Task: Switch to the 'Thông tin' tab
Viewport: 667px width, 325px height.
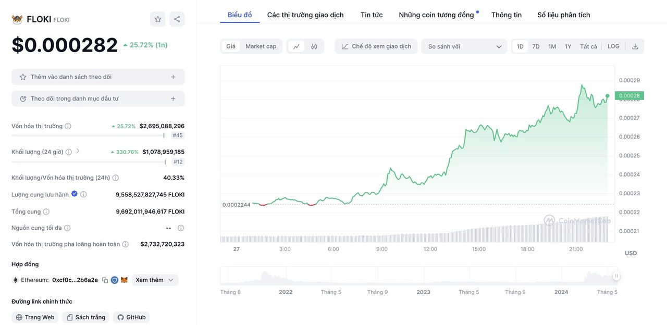Action: pos(507,15)
